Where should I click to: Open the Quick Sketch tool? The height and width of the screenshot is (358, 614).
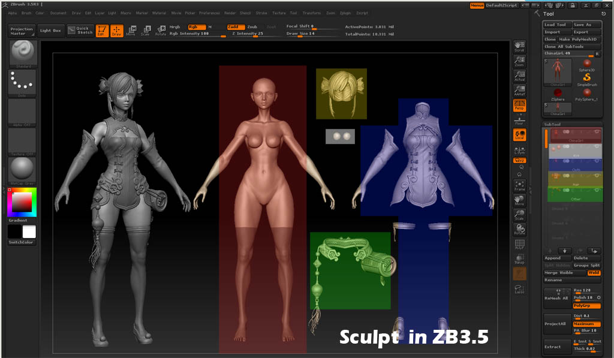80,30
